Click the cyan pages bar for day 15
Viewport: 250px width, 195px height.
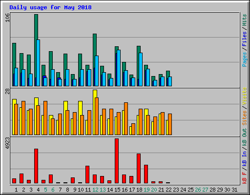pyautogui.click(x=119, y=68)
